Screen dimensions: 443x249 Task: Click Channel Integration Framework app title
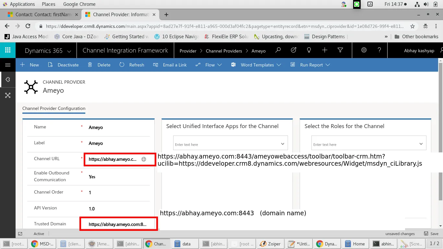tap(125, 50)
